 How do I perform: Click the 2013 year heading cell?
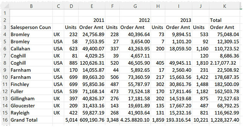pyautogui.click(x=179, y=20)
